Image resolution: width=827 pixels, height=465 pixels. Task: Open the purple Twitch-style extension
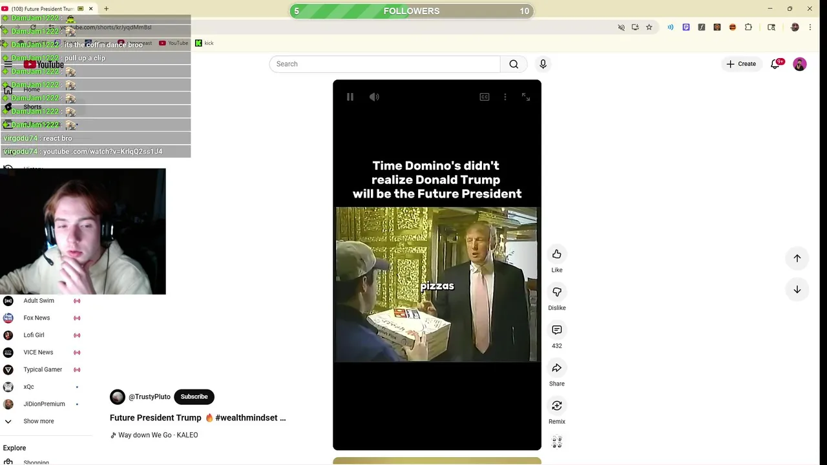(686, 27)
